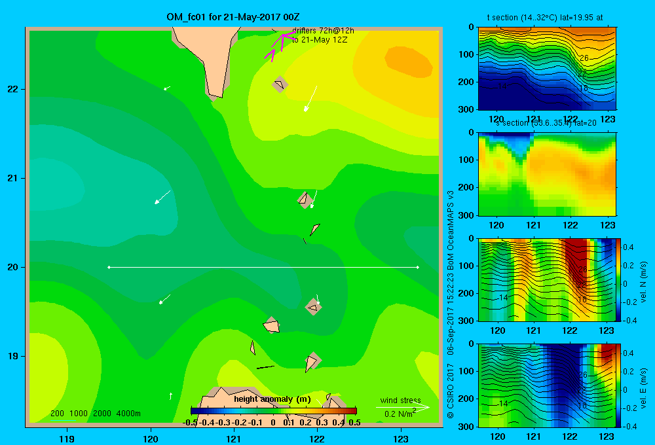Click the map title OM_fc01 for 21-May-2017 00Z

tap(233, 17)
